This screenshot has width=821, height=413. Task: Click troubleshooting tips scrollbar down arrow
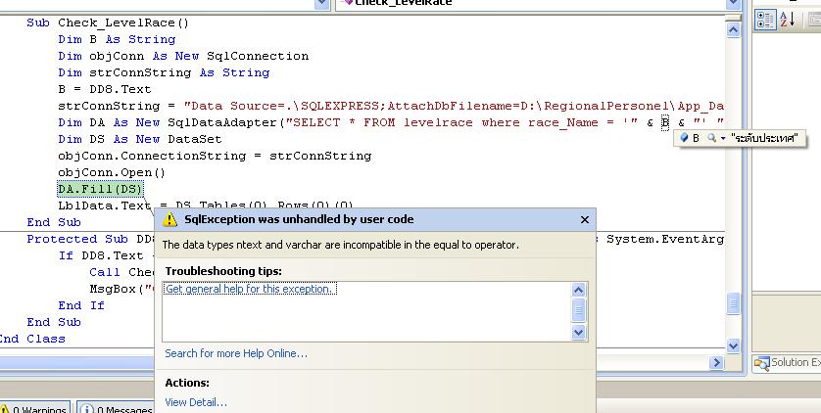[579, 332]
